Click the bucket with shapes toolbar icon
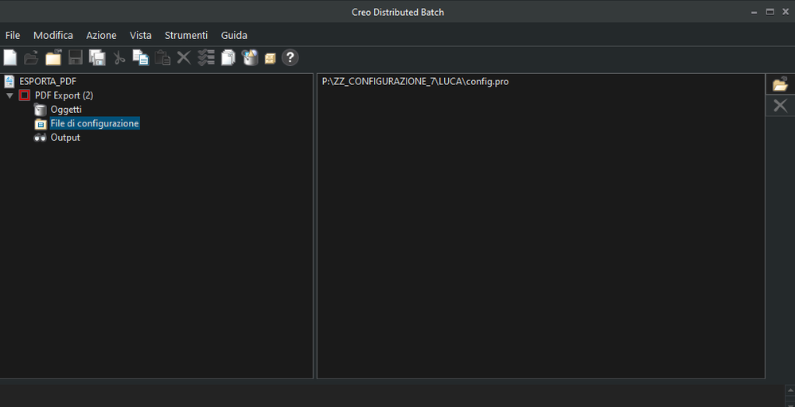Screen dimensions: 795x407 coord(250,57)
